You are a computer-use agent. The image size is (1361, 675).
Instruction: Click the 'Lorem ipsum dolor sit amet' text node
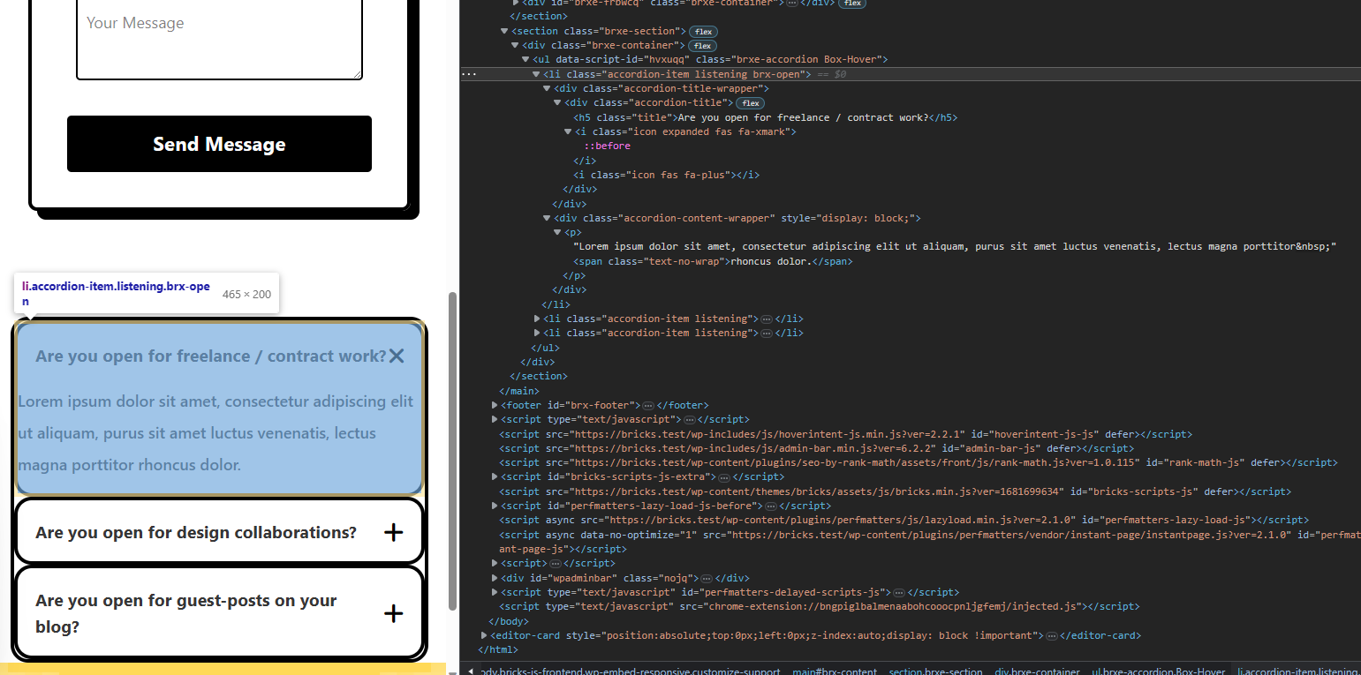point(955,246)
